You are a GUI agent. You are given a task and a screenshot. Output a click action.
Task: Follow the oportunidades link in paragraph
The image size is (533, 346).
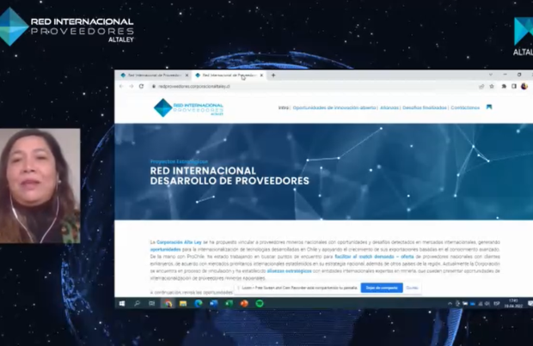[166, 250]
